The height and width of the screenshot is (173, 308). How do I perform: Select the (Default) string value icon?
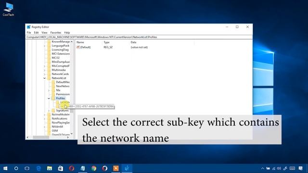78,47
